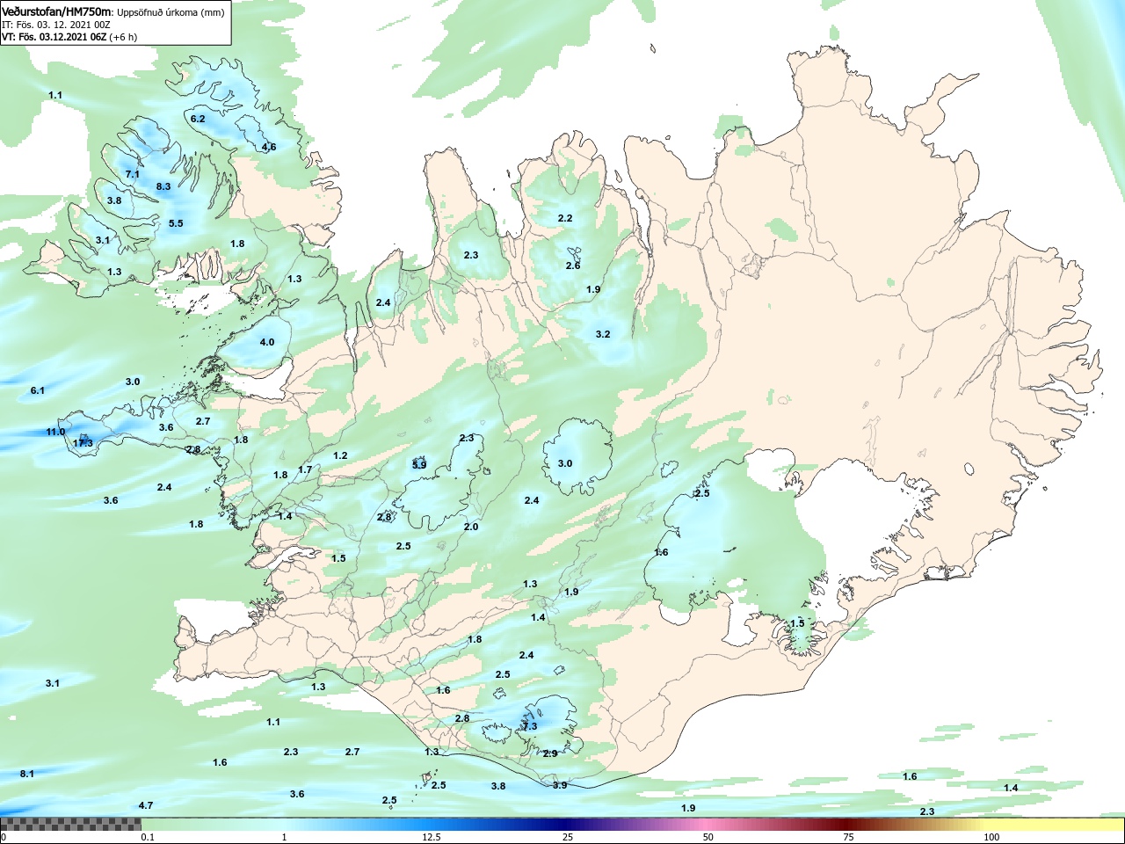The height and width of the screenshot is (844, 1125).
Task: Click the 8.1 value in the southwest sea
Action: pyautogui.click(x=27, y=774)
